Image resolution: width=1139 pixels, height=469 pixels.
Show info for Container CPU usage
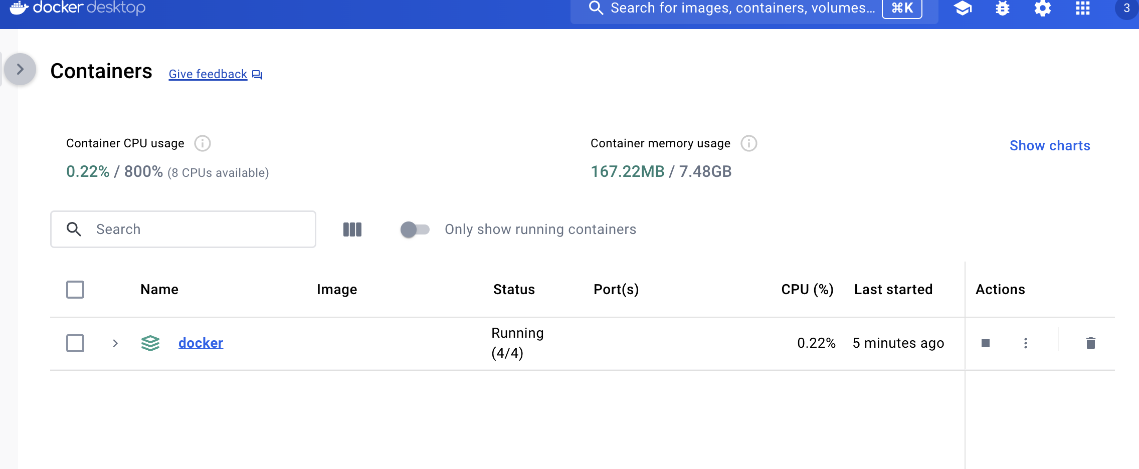(203, 143)
